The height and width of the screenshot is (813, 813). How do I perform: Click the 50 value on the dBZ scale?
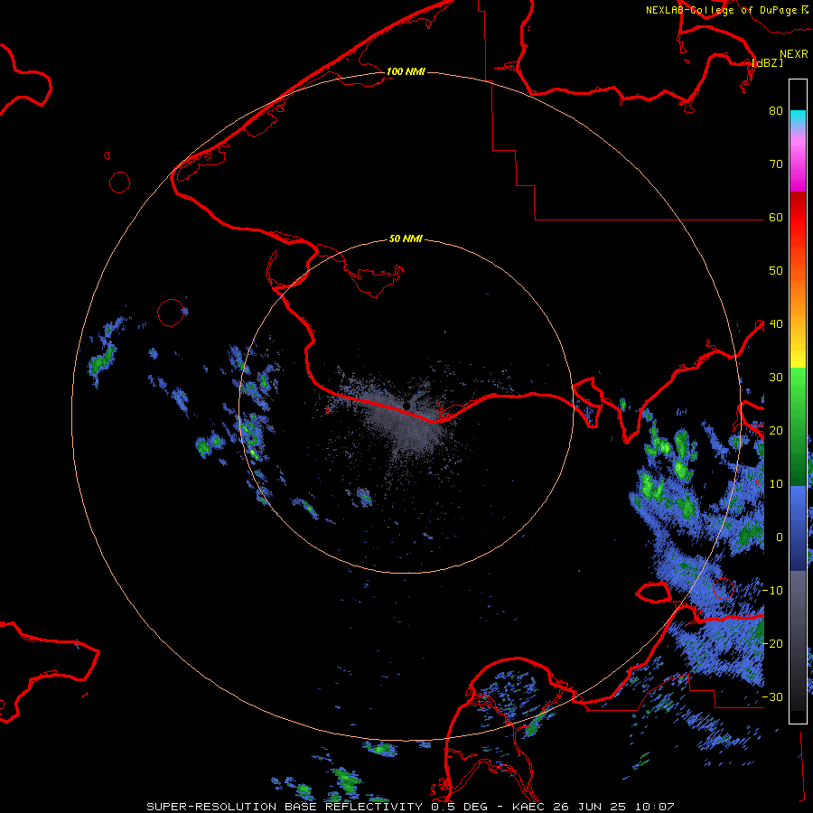point(776,271)
